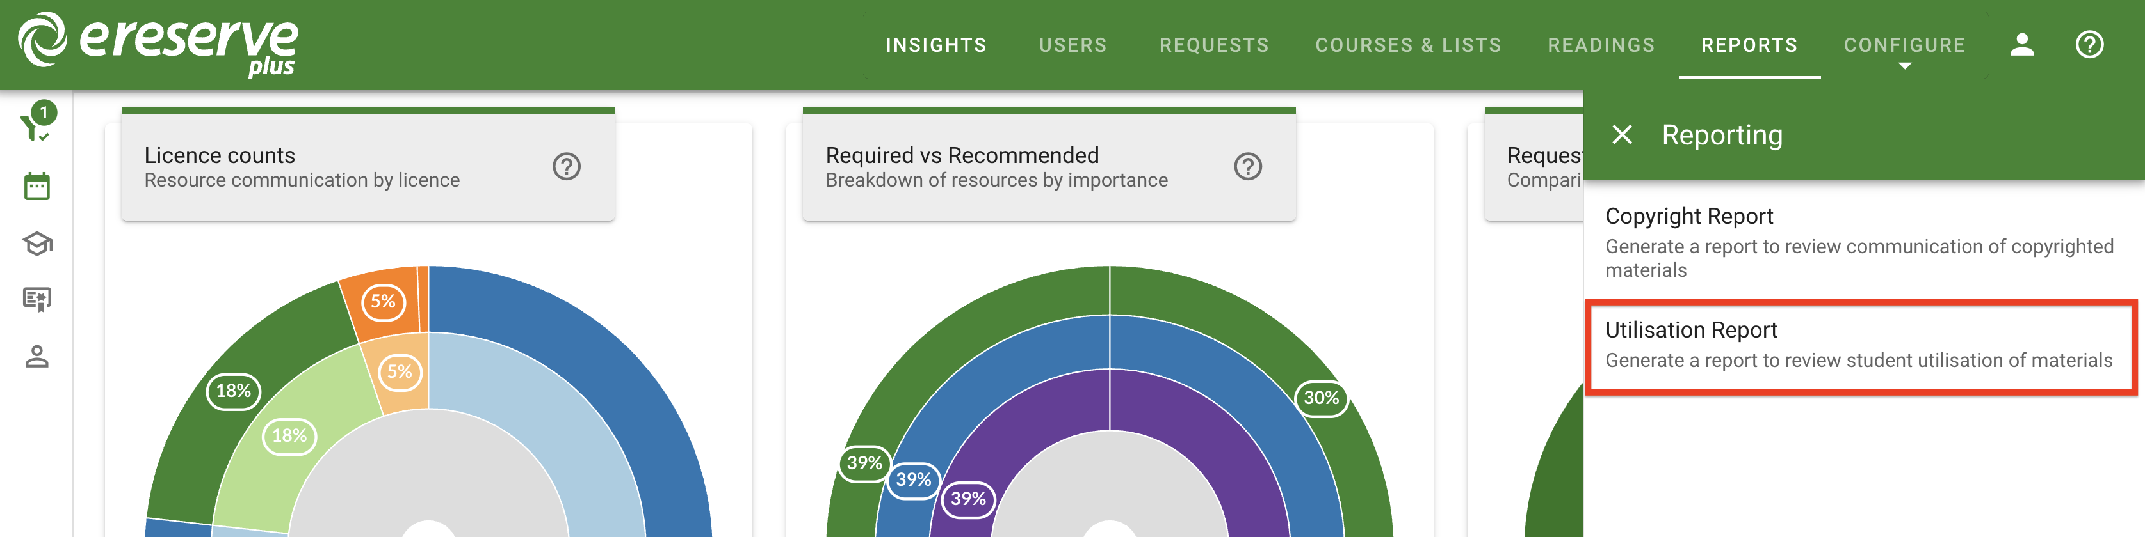
Task: Click the graduation cap courses icon
Action: coord(38,244)
